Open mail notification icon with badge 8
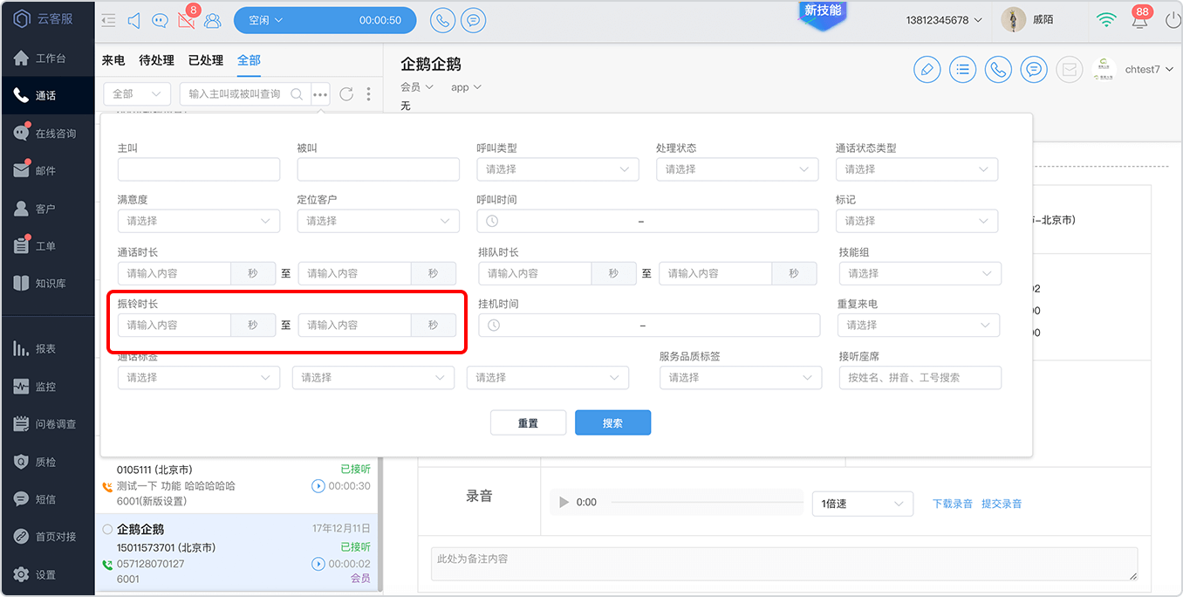 pos(186,20)
